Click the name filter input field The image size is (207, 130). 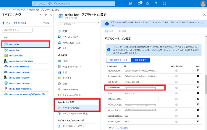pyautogui.click(x=17, y=30)
